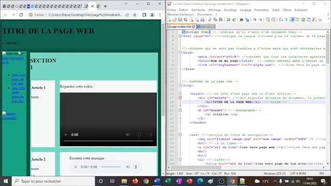331x186 pixels.
Task: Open the Édition menu
Action: pyautogui.click(x=184, y=10)
